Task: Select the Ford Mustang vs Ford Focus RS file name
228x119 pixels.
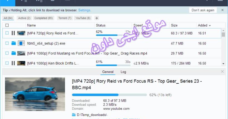Action: point(87,53)
